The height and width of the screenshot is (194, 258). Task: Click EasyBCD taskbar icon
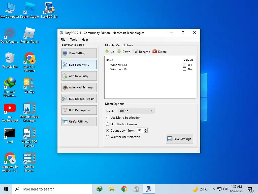click(149, 189)
